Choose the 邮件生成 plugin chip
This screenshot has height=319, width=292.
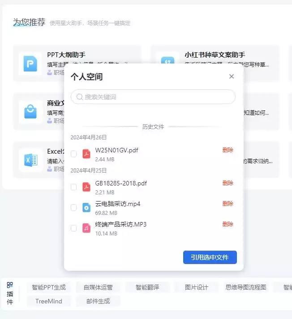pos(98,301)
